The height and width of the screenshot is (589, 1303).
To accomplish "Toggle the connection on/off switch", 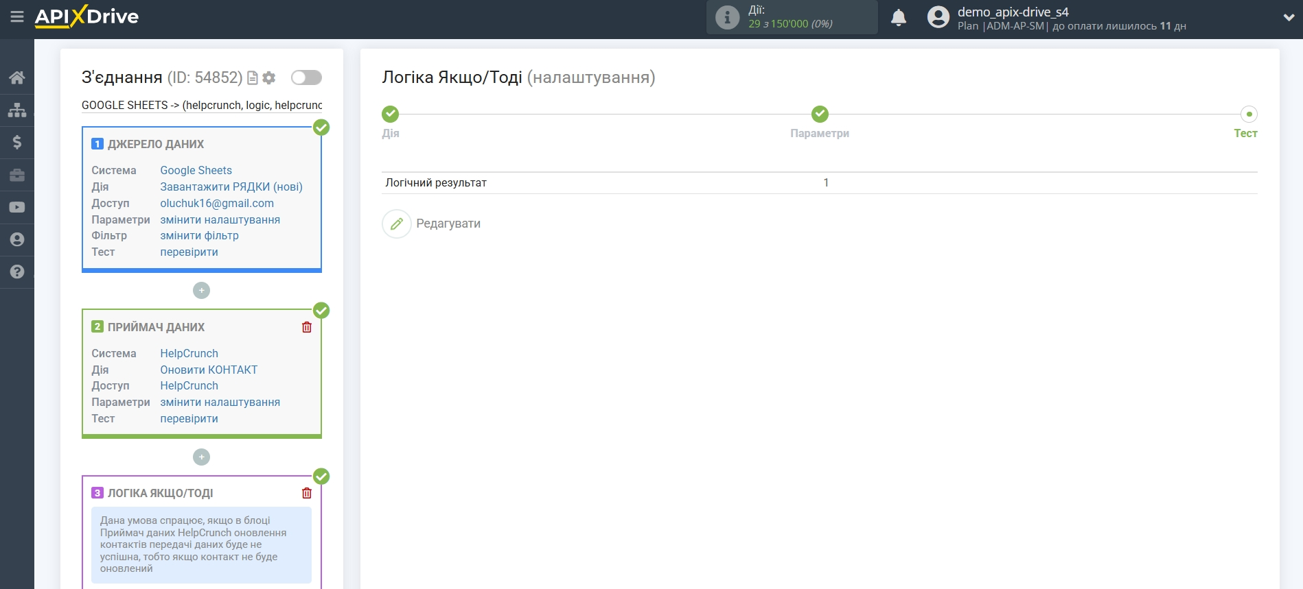I will pyautogui.click(x=306, y=77).
